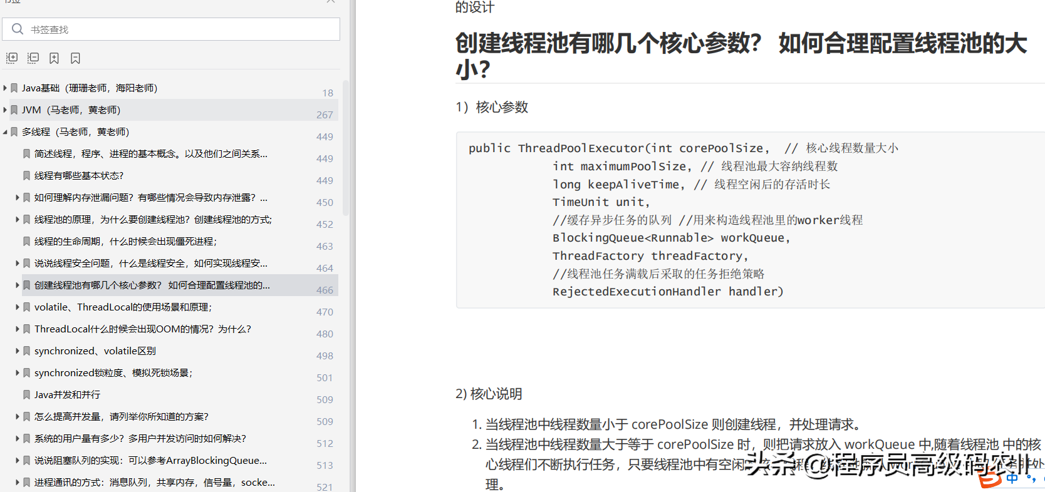Expand the Java基础 bookmark node
The height and width of the screenshot is (492, 1045).
[5, 88]
